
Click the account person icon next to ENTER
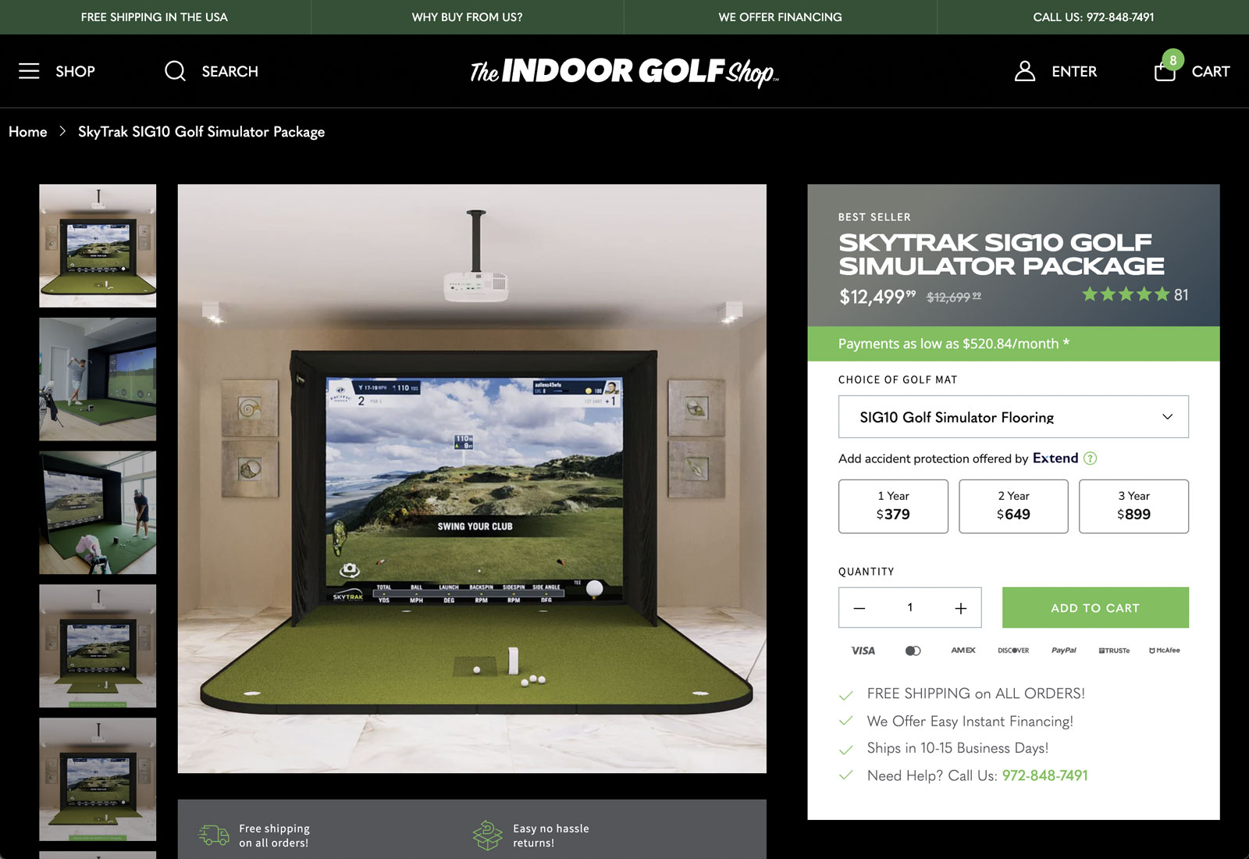tap(1023, 71)
